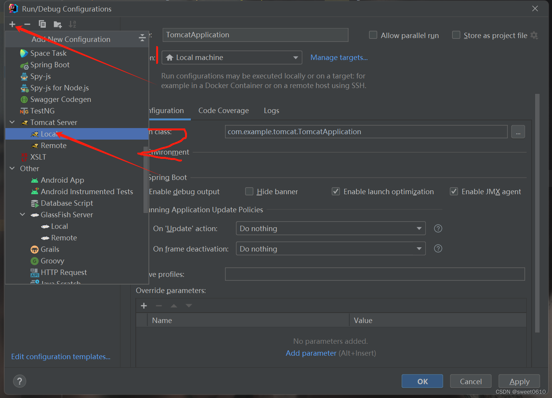The image size is (552, 398).
Task: Click the configuration Name input field
Action: [x=255, y=35]
